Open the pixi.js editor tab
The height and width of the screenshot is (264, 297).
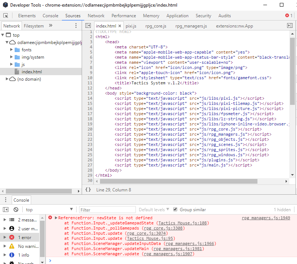131,26
